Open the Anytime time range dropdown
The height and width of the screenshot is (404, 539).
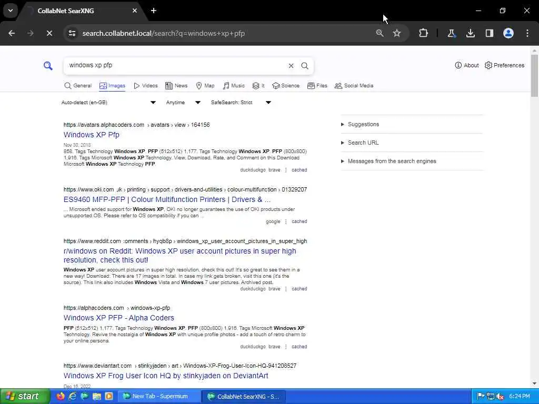point(183,103)
